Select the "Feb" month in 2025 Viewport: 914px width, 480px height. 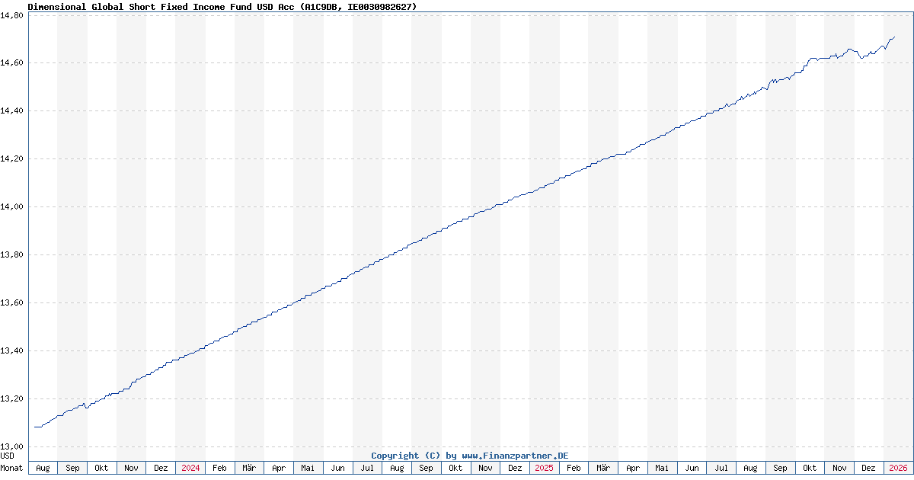coord(572,468)
